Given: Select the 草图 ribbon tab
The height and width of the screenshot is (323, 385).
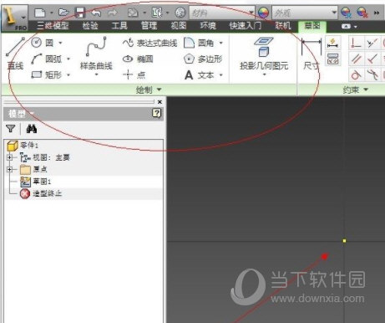Looking at the screenshot, I should (312, 26).
